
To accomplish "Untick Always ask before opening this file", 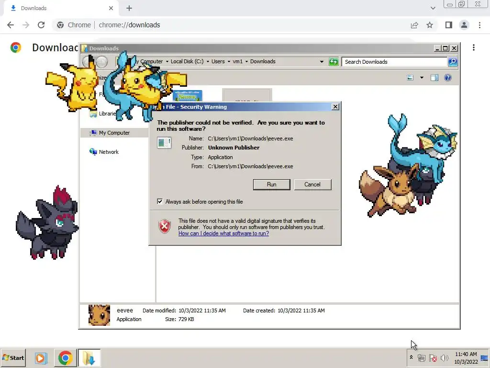I will tap(160, 202).
